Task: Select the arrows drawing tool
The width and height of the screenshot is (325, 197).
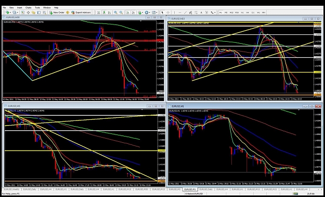Action: (212, 13)
